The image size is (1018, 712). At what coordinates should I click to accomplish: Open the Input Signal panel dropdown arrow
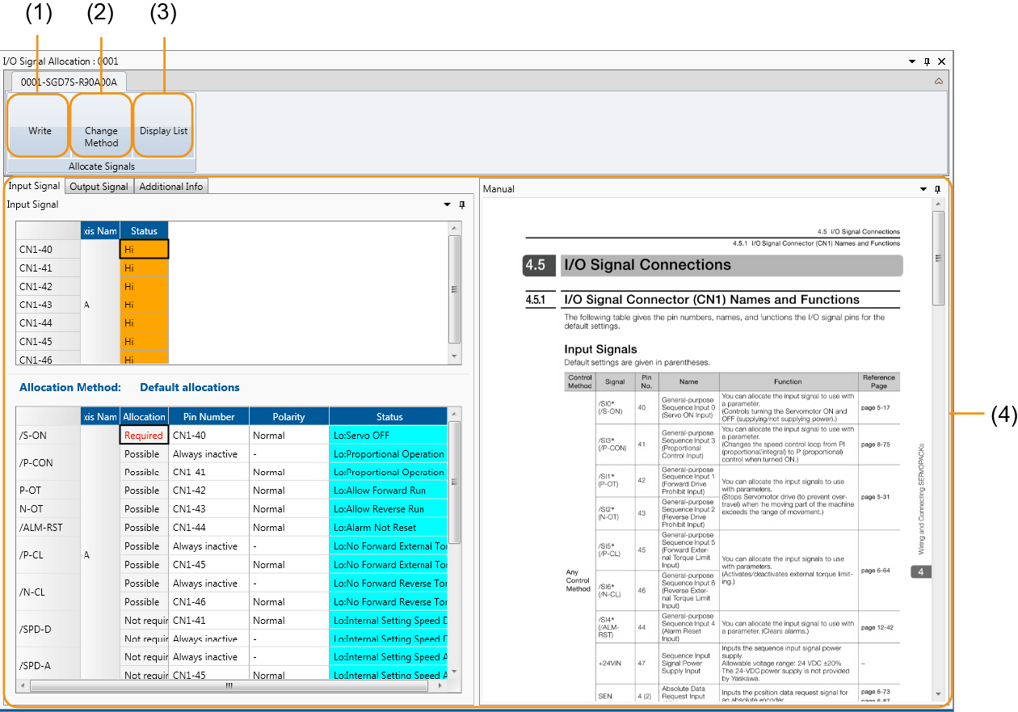(447, 205)
